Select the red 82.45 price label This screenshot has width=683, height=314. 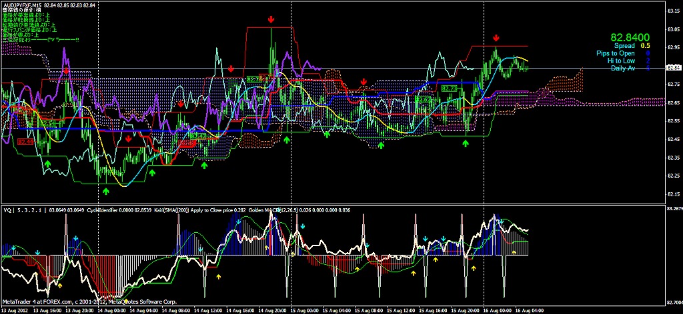[27, 142]
